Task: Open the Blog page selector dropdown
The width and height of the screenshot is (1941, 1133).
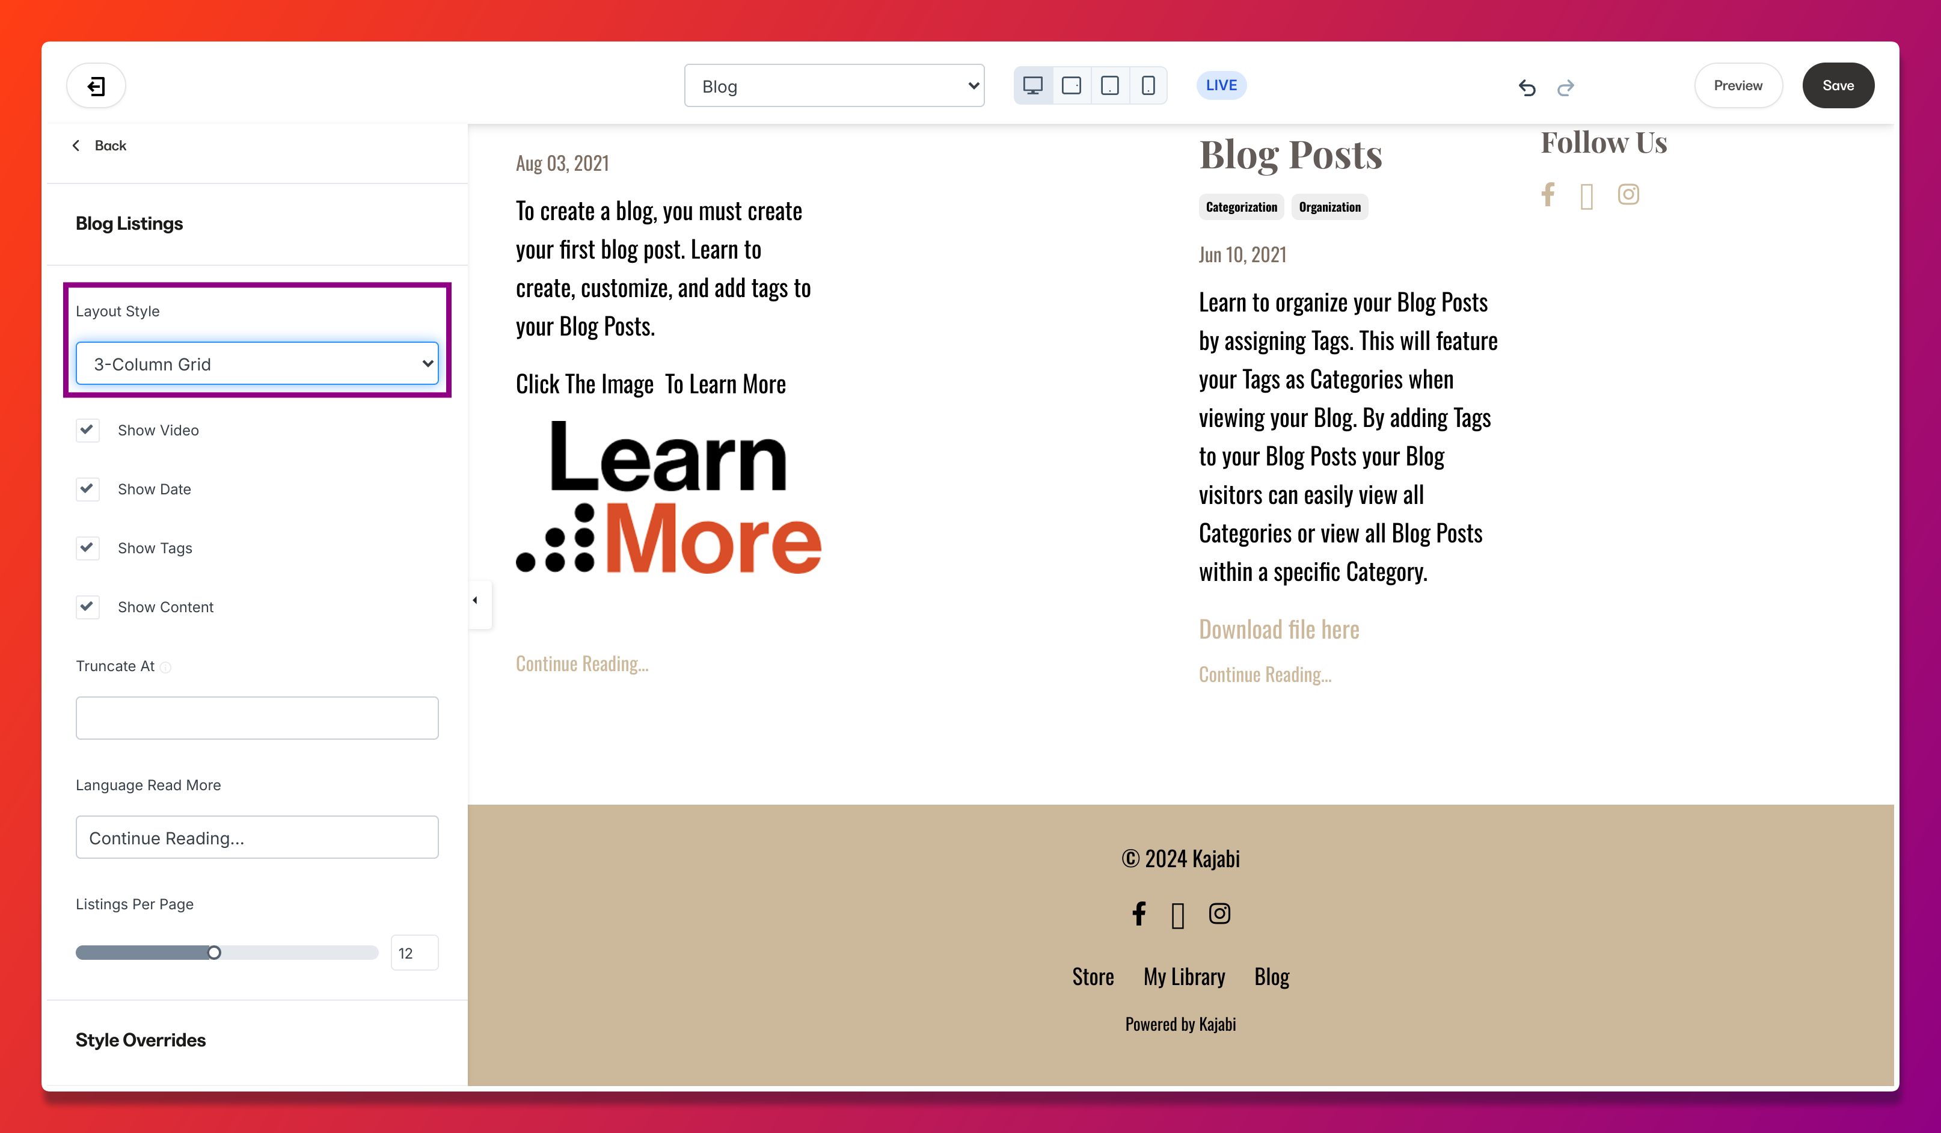Action: (x=834, y=86)
